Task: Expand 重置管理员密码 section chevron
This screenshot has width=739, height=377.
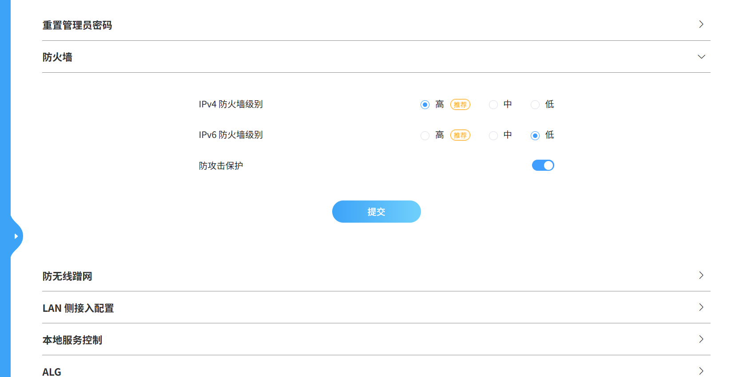Action: pos(701,24)
